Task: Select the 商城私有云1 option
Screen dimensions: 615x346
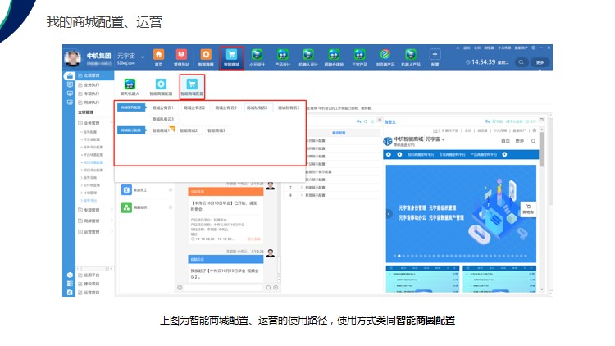Action: click(x=257, y=107)
